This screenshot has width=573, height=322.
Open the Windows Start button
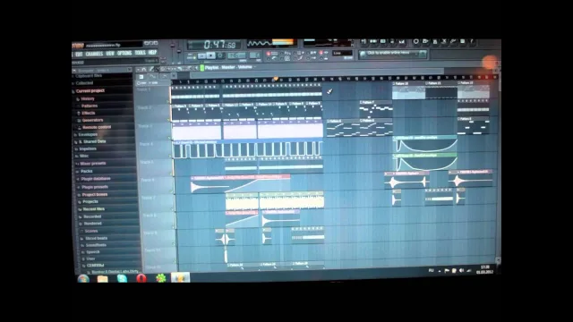(83, 278)
